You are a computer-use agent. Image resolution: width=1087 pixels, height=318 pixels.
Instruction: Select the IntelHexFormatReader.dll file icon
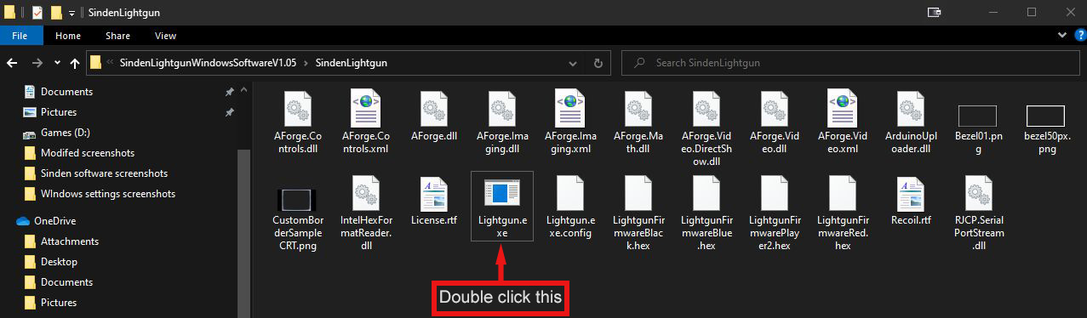pos(365,193)
